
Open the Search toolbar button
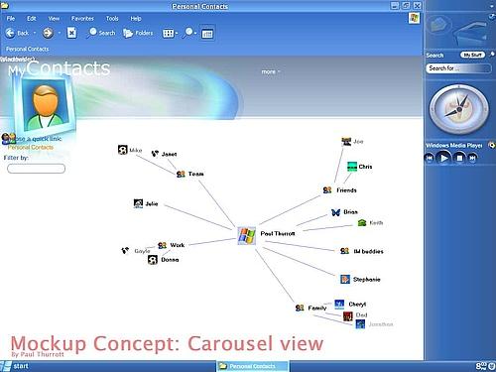point(101,33)
